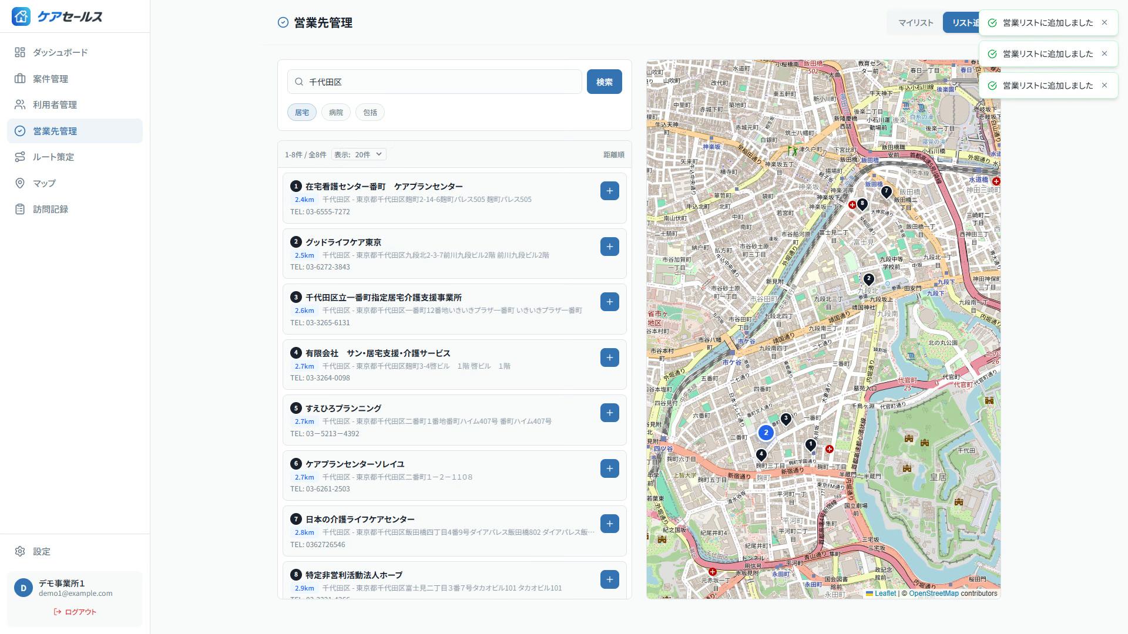Image resolution: width=1128 pixels, height=634 pixels.
Task: Switch to the マイリスト tab
Action: coord(915,22)
